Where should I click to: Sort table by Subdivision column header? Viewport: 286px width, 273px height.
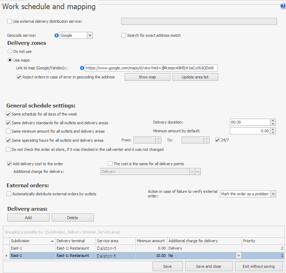[x=32, y=241]
